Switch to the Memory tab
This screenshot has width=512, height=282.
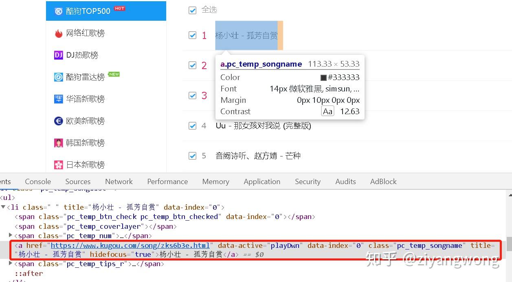tap(215, 182)
